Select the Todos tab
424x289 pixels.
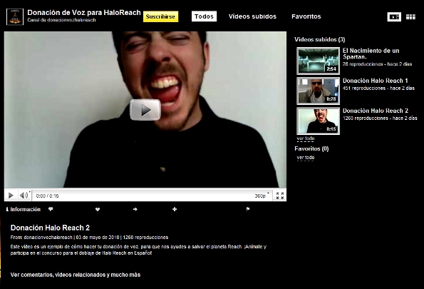point(204,16)
